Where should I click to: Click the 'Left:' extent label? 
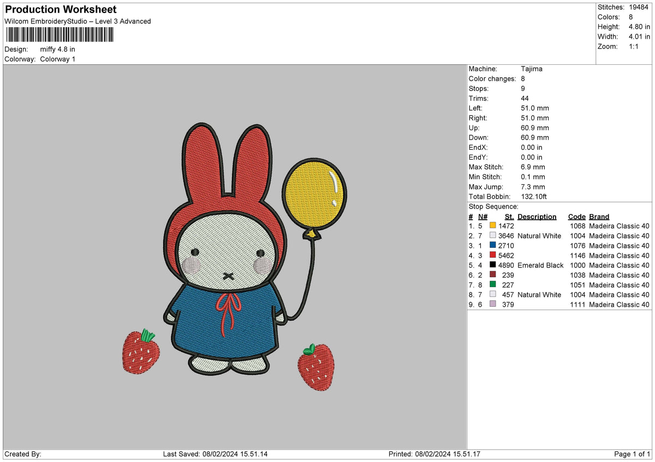(x=476, y=108)
